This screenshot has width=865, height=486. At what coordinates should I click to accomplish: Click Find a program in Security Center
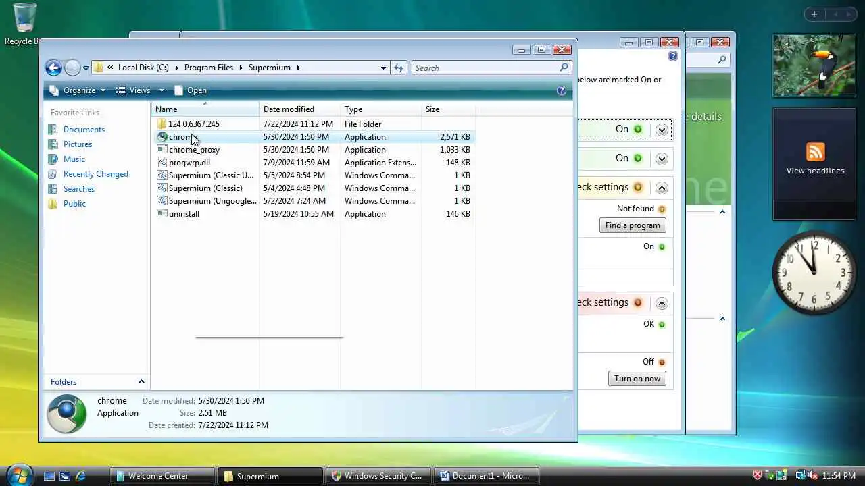(633, 225)
